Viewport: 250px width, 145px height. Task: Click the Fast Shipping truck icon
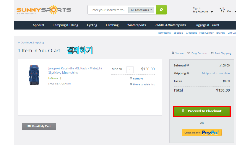click(212, 53)
